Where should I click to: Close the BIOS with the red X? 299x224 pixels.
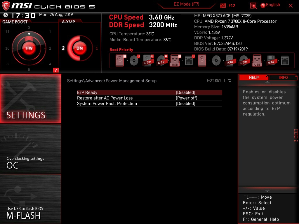pos(291,6)
